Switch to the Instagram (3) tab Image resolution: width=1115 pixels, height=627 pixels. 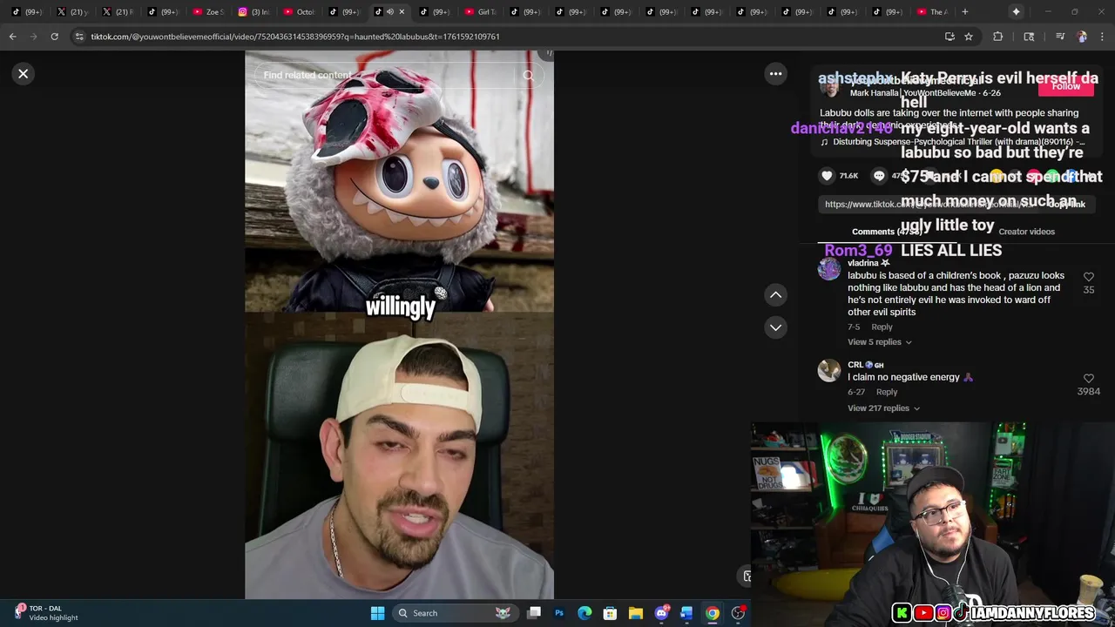pos(255,12)
